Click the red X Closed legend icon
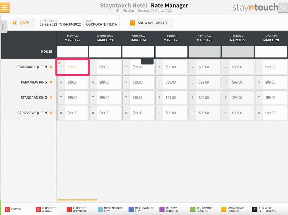 pyautogui.click(x=7, y=209)
